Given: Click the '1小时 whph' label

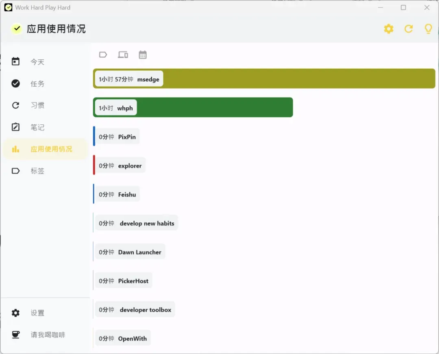Looking at the screenshot, I should 116,108.
